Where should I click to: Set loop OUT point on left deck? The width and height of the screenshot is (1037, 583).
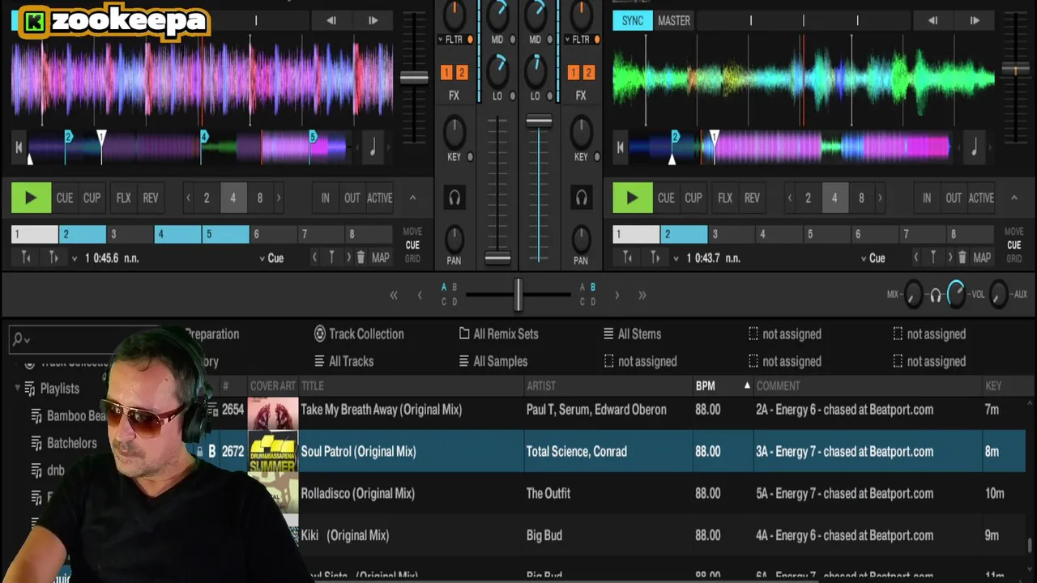[x=352, y=198]
